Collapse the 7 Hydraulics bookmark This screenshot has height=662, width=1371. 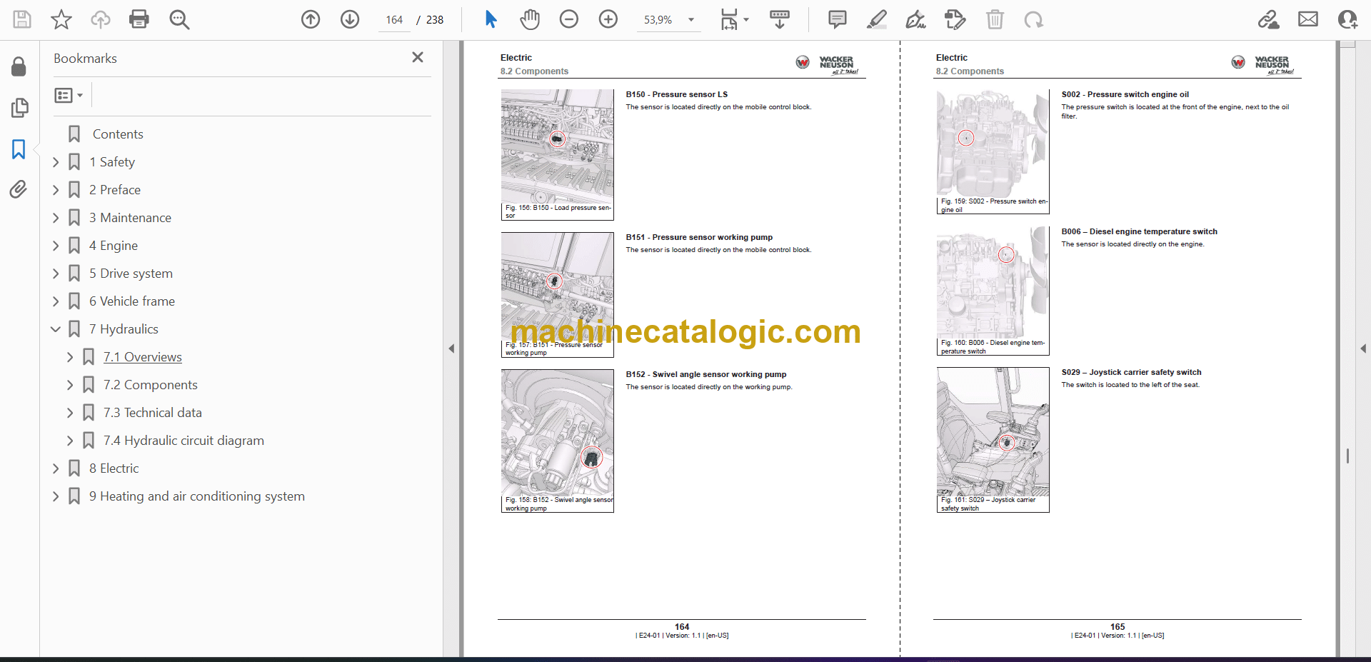(x=56, y=329)
